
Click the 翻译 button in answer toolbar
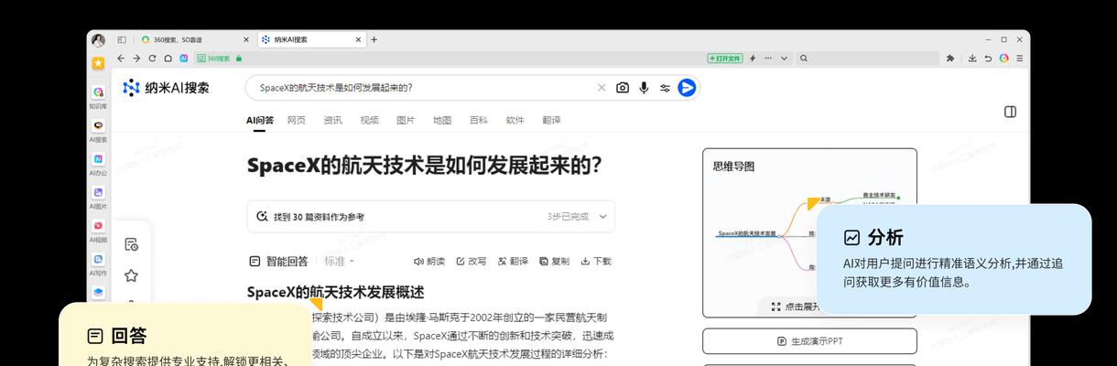click(513, 261)
